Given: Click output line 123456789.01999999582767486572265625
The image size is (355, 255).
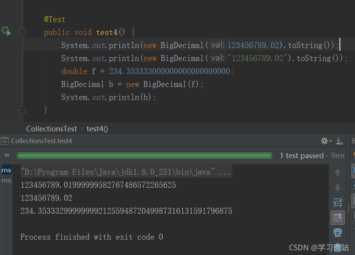Looking at the screenshot, I should click(x=98, y=185).
